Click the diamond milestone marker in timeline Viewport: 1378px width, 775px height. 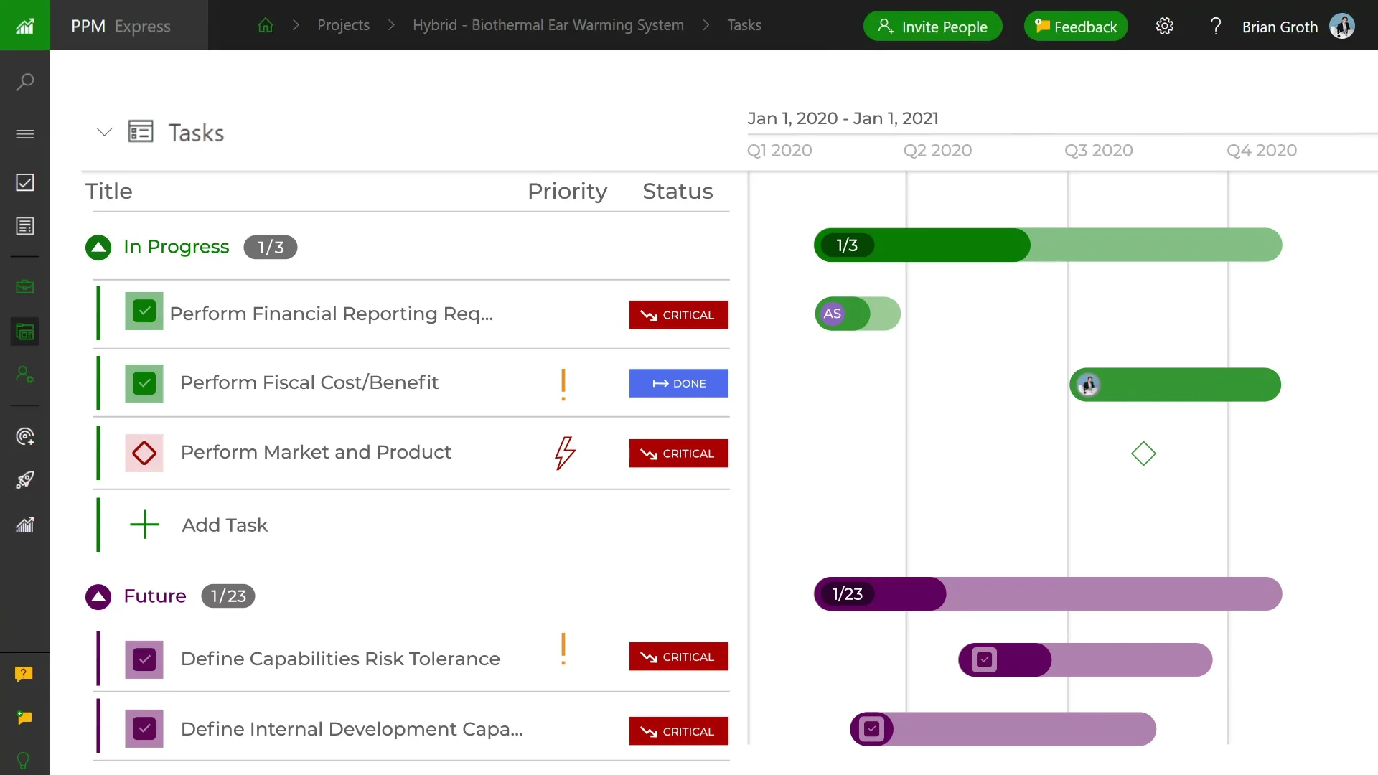point(1143,454)
